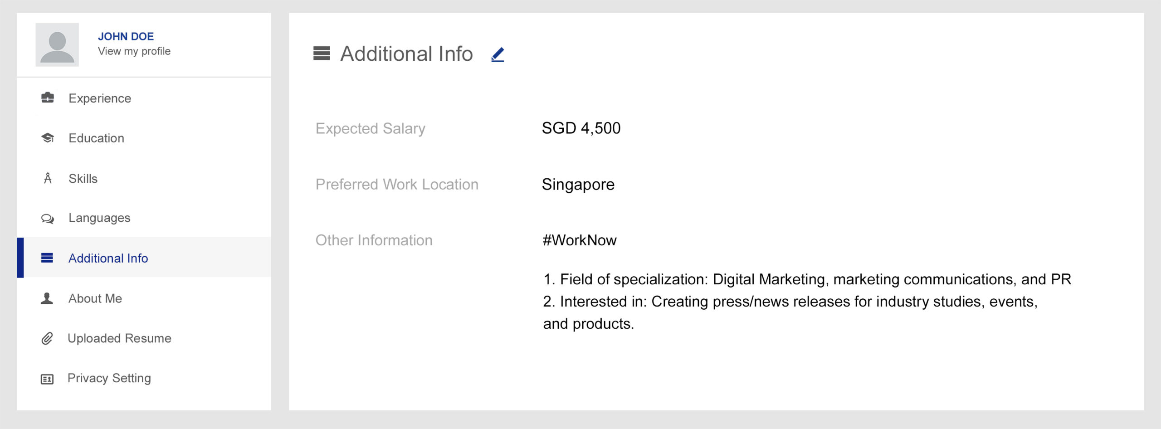Open the Additional Info edit pencil icon
The height and width of the screenshot is (429, 1161).
coord(498,54)
